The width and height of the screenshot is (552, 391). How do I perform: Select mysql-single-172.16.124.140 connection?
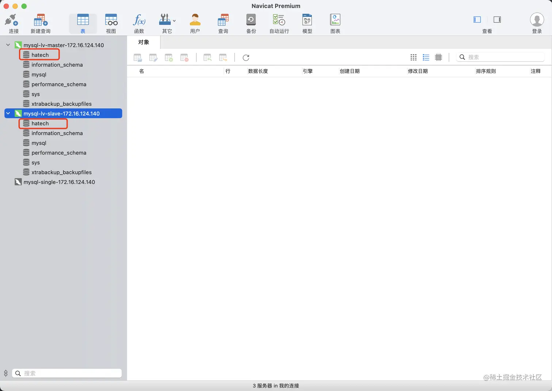(59, 182)
